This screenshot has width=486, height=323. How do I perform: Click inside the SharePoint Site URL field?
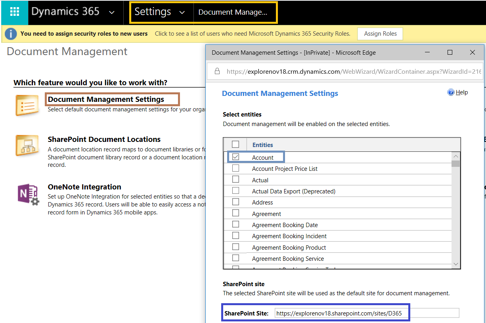point(341,313)
